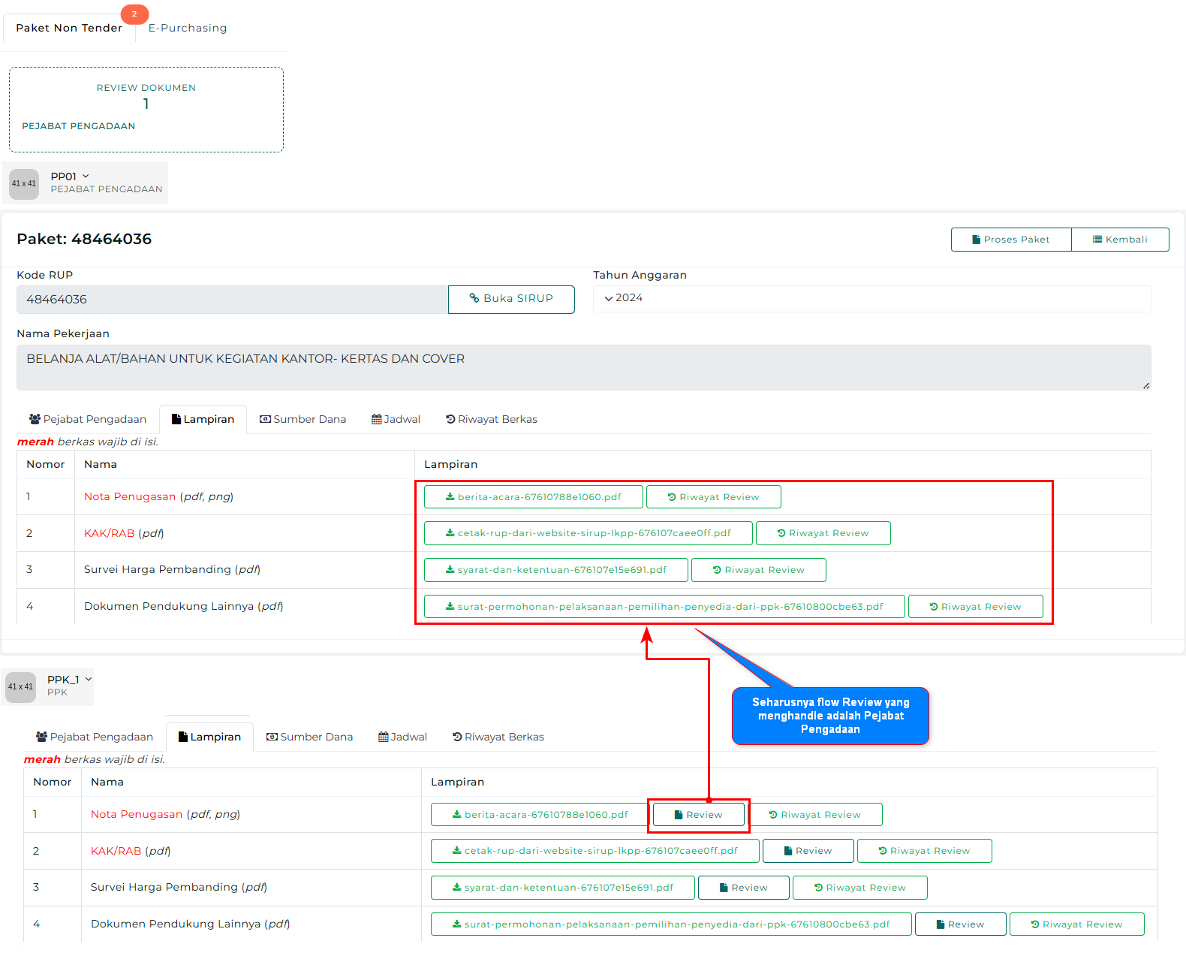This screenshot has width=1186, height=953.
Task: Click the PPK_1 avatar placeholder image
Action: pos(20,687)
